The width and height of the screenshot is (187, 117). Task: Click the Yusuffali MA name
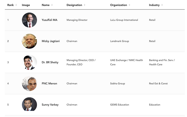(49, 20)
